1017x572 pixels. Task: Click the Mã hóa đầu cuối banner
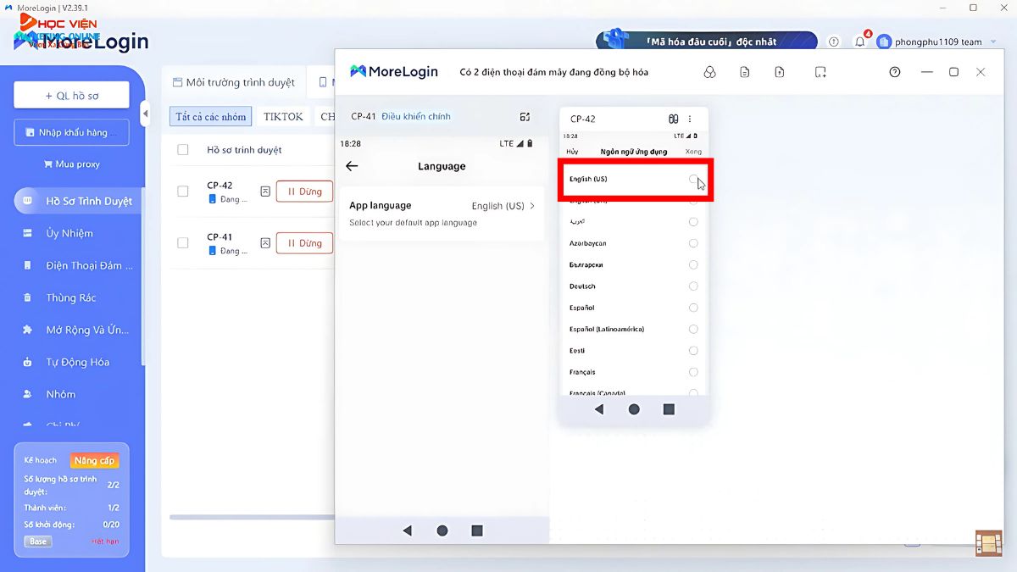(x=707, y=41)
